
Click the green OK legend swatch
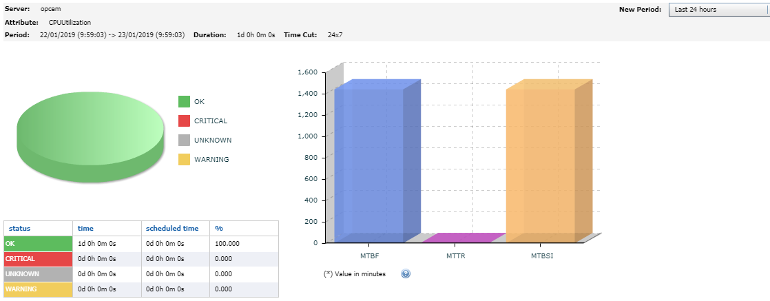point(184,102)
